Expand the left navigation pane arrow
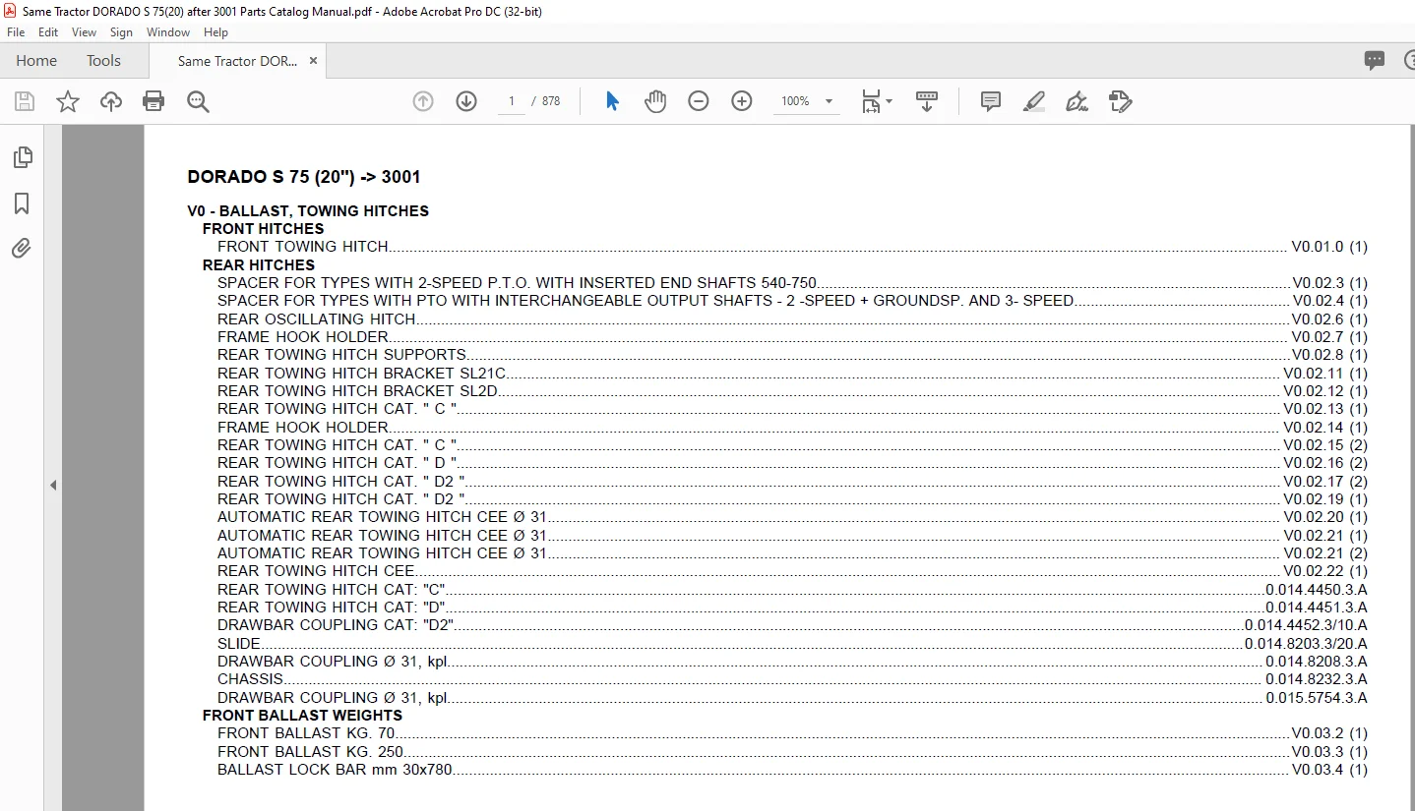The height and width of the screenshot is (811, 1415). (x=53, y=485)
